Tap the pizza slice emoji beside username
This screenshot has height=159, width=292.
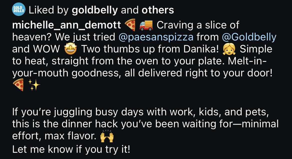click(130, 25)
